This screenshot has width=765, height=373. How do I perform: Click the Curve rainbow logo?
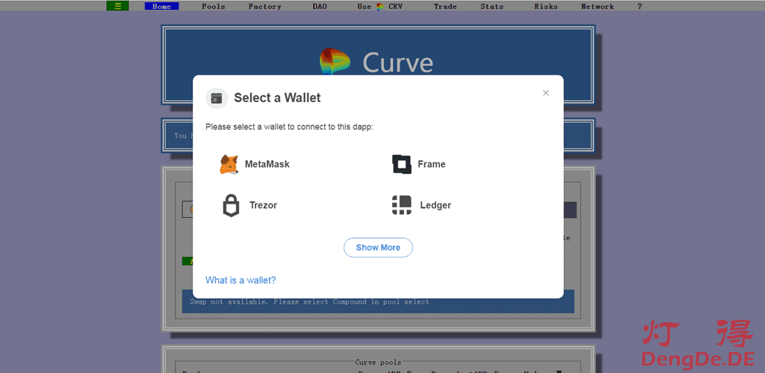pos(335,62)
